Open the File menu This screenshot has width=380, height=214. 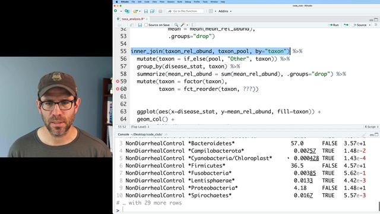pos(133,2)
